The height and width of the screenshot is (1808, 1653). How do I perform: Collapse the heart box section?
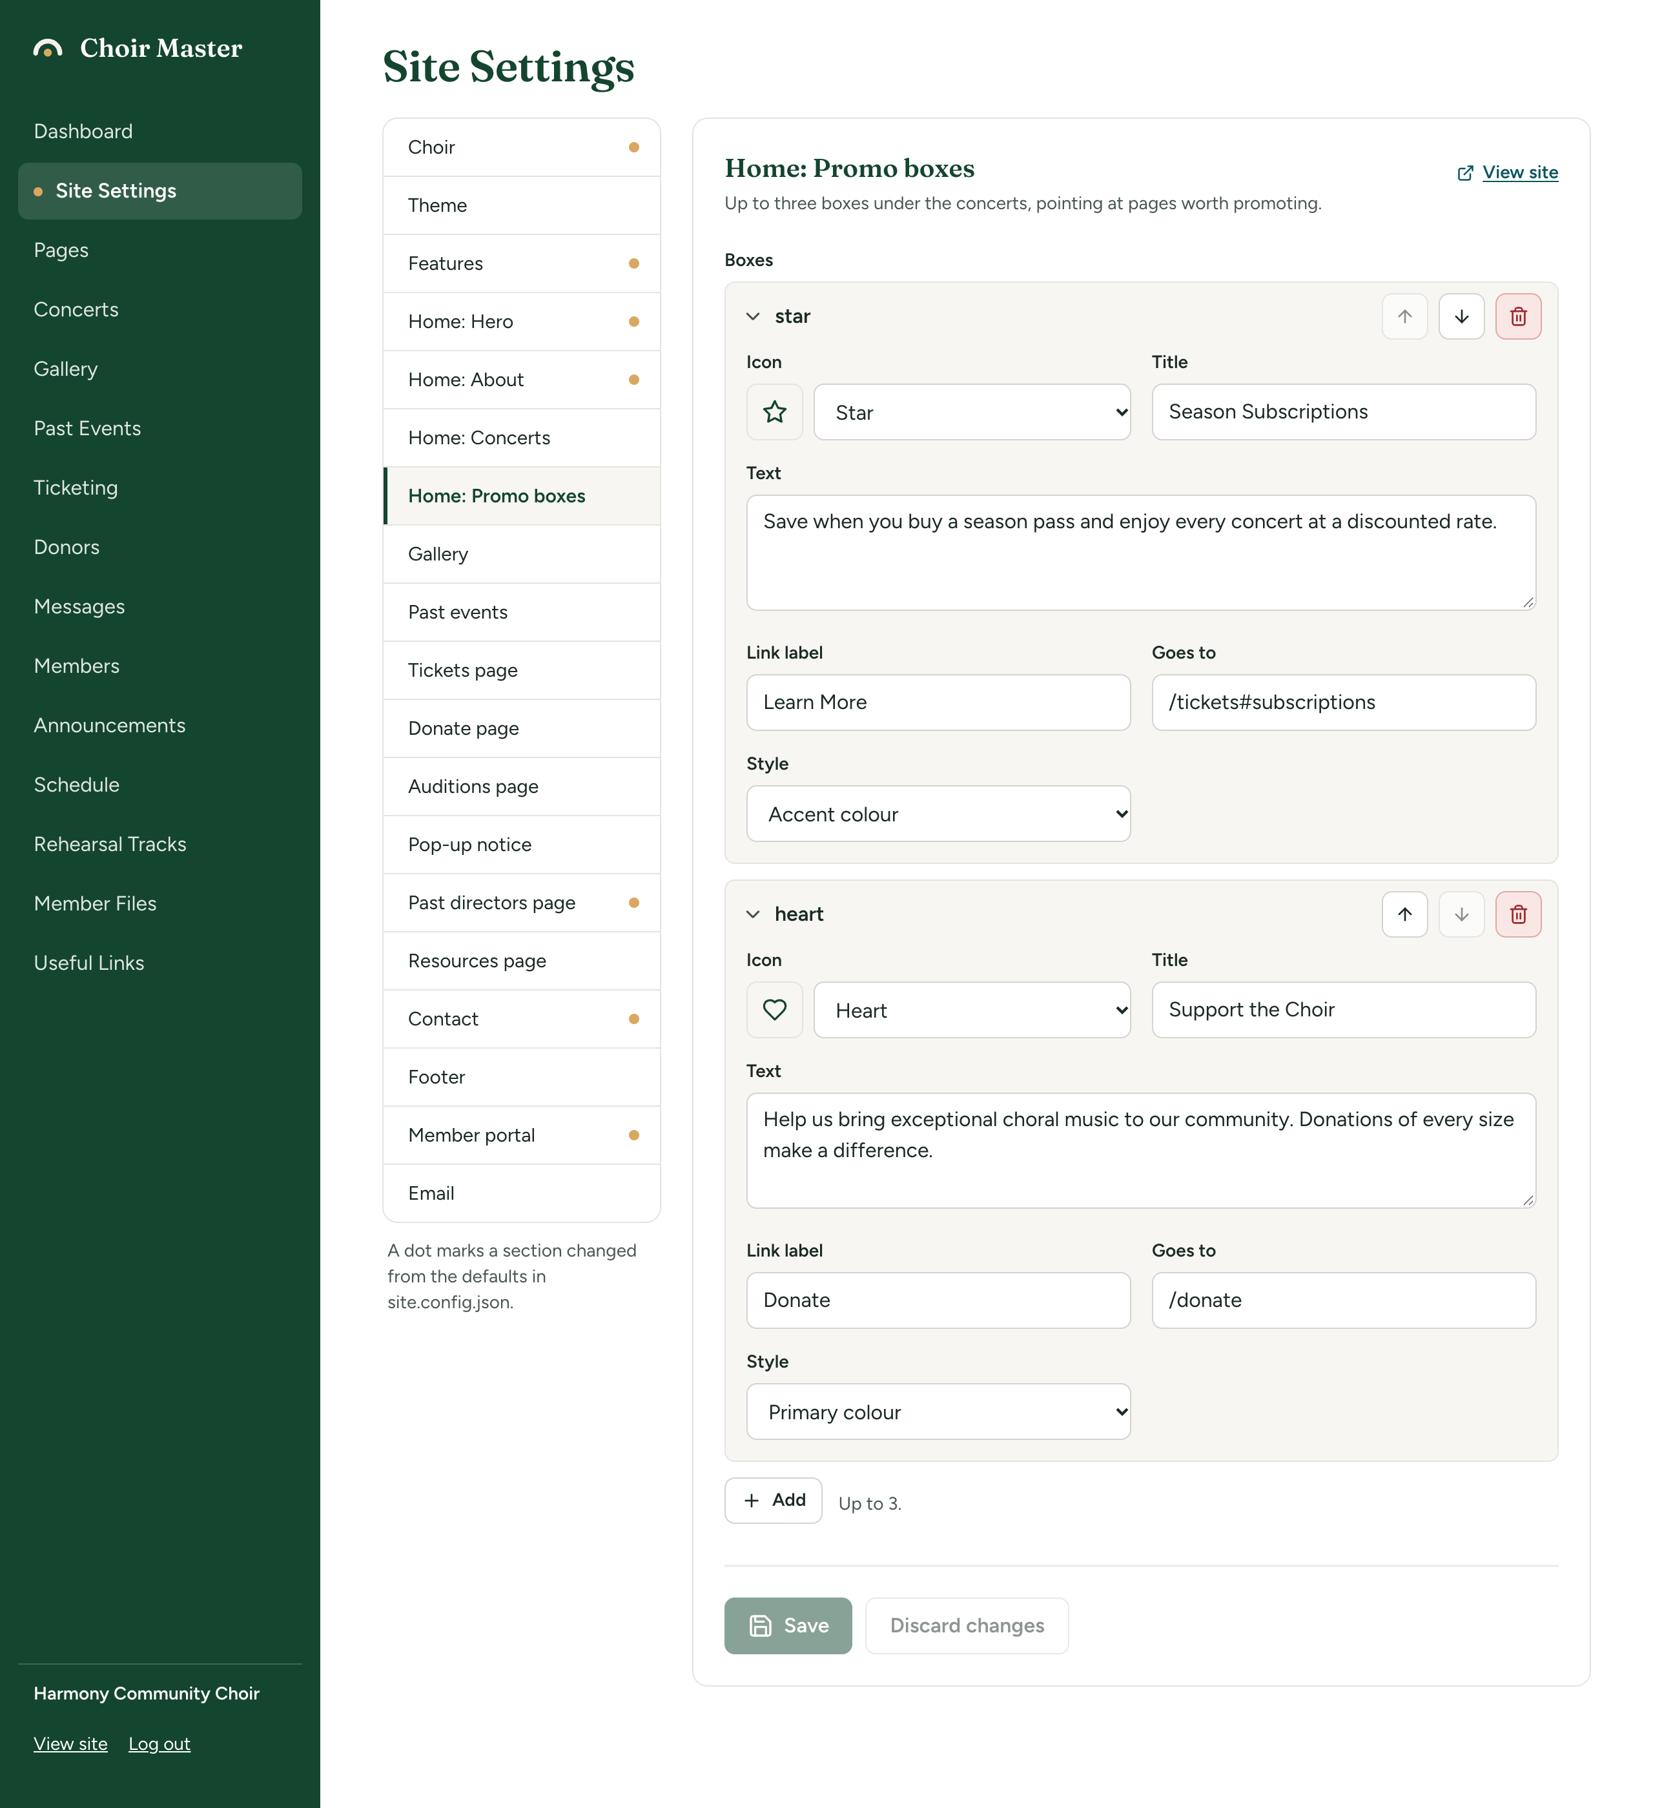click(754, 914)
